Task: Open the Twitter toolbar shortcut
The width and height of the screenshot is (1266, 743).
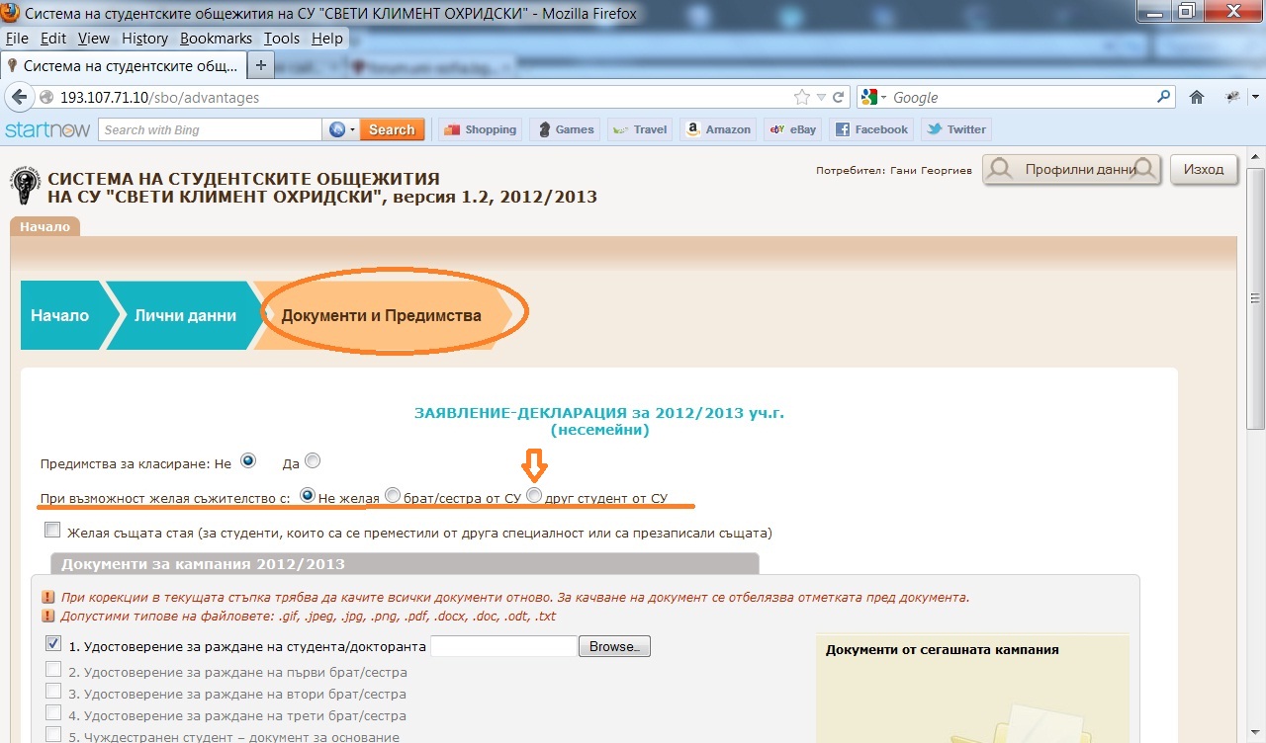Action: tap(954, 129)
